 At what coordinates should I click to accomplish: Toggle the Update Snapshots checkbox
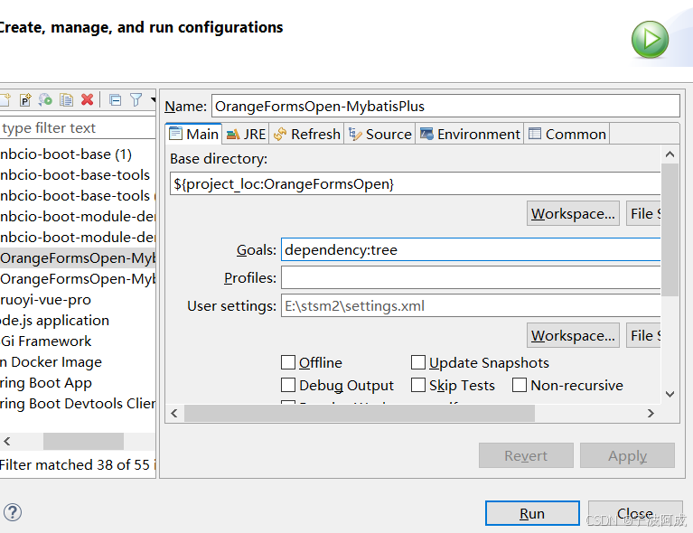coord(418,362)
